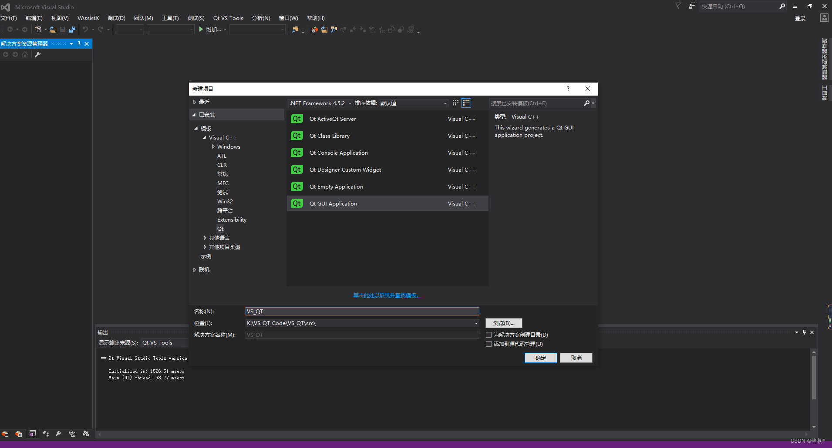832x448 pixels.
Task: Click the OK confirm button
Action: click(541, 358)
